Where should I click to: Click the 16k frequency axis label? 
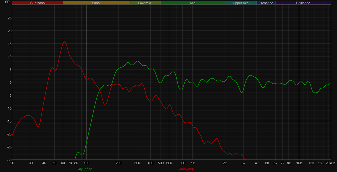pos(321,163)
